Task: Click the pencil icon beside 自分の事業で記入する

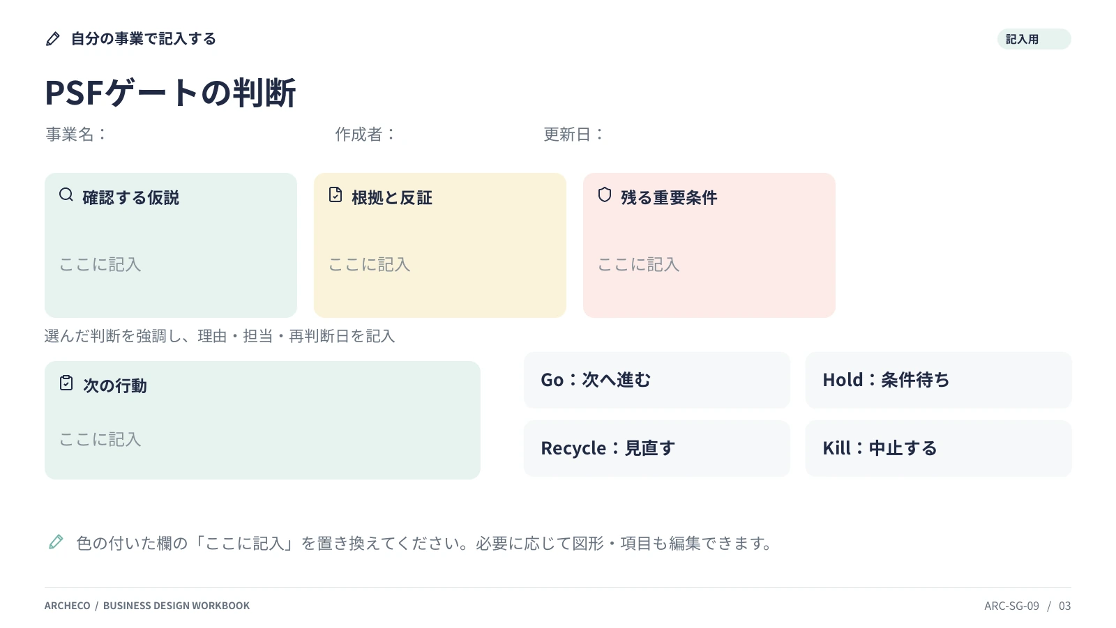Action: (x=53, y=39)
